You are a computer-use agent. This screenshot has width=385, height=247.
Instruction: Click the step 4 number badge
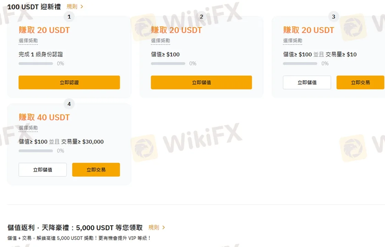coord(69,104)
